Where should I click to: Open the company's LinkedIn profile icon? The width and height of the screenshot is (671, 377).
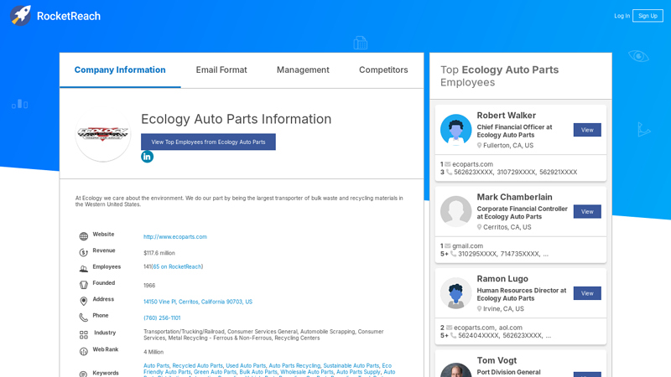click(x=148, y=157)
